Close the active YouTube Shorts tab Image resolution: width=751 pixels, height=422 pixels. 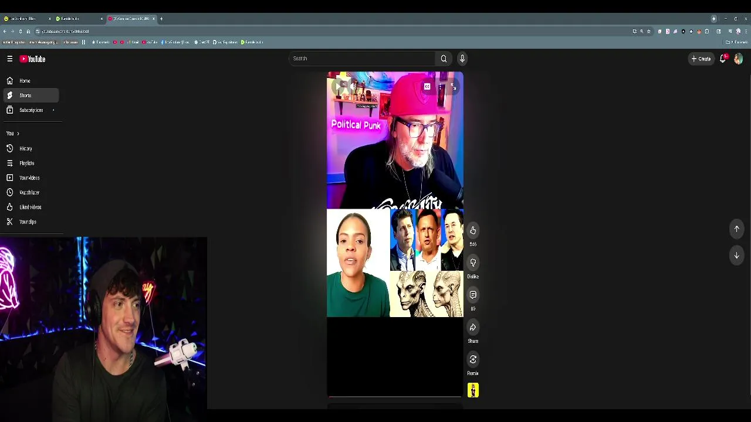coord(154,19)
